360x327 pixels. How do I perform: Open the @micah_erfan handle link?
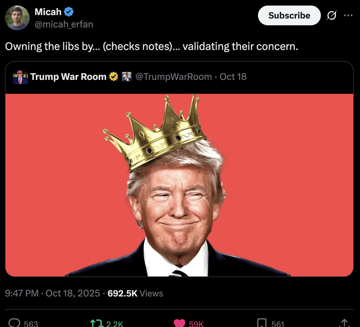pos(64,24)
